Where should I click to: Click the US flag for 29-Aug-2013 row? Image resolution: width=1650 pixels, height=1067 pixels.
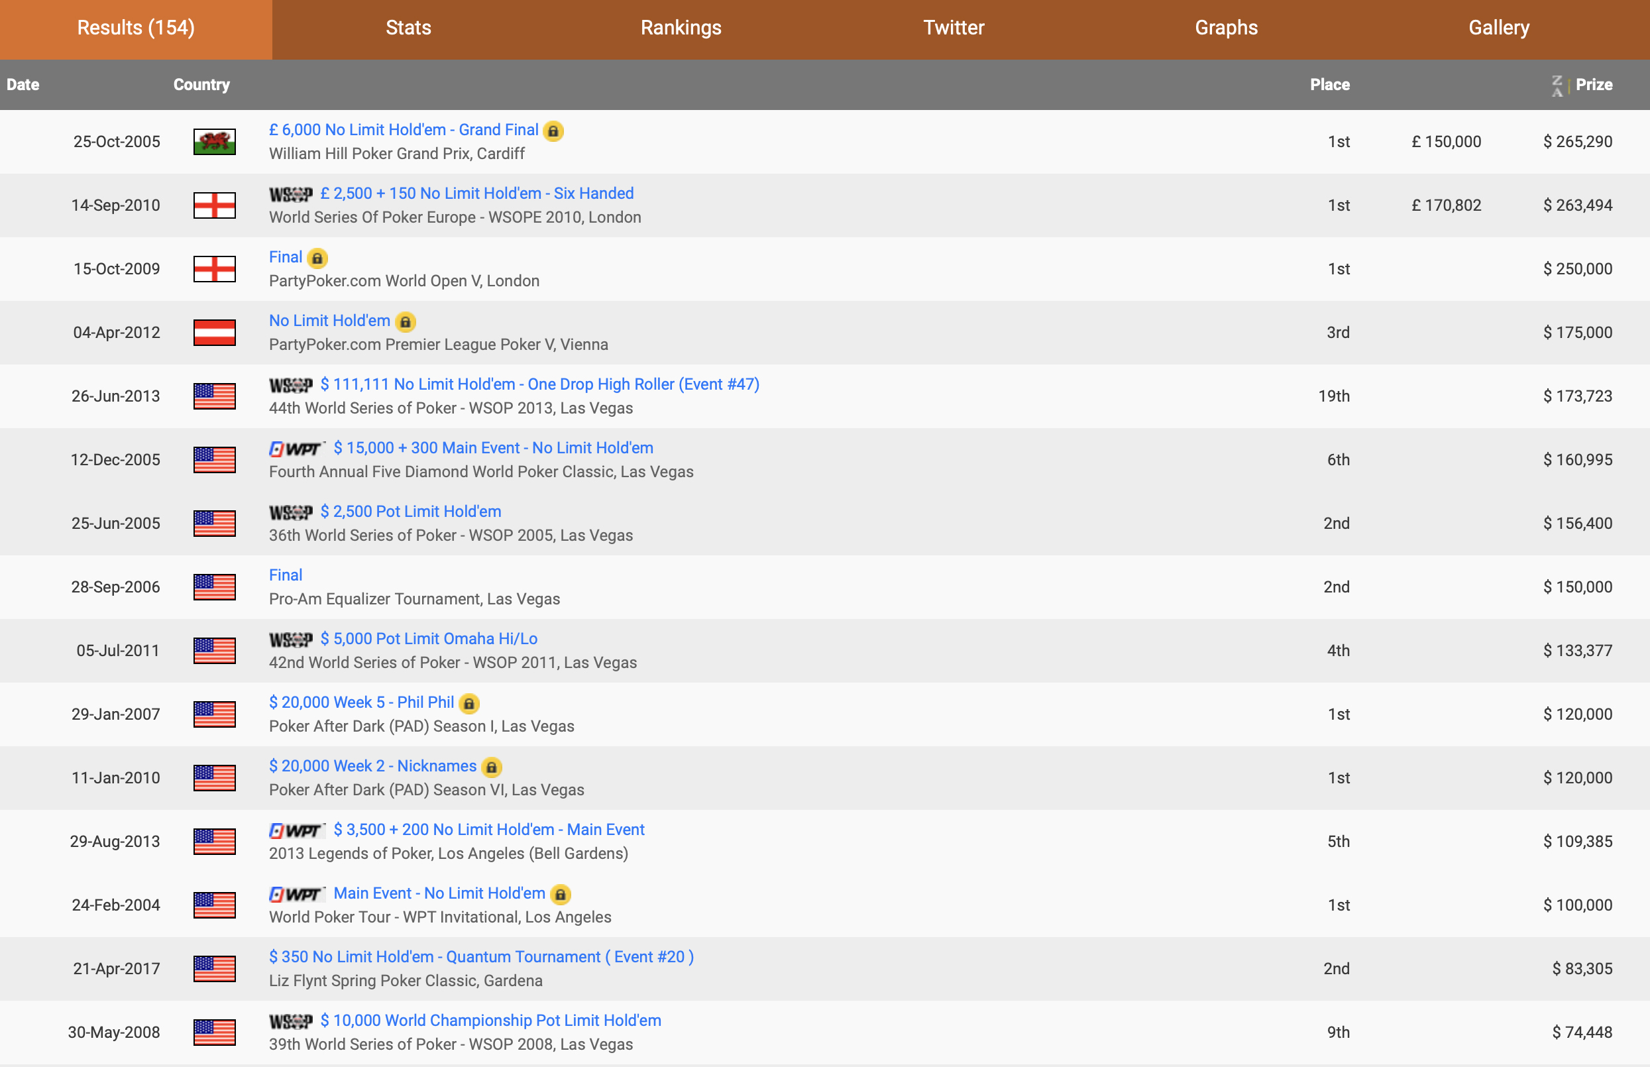(214, 842)
